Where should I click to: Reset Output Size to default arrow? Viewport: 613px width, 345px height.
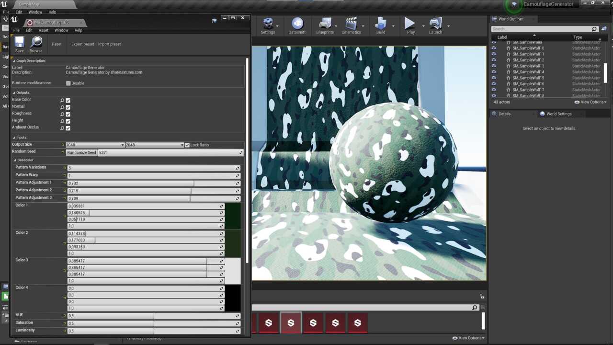coord(63,145)
